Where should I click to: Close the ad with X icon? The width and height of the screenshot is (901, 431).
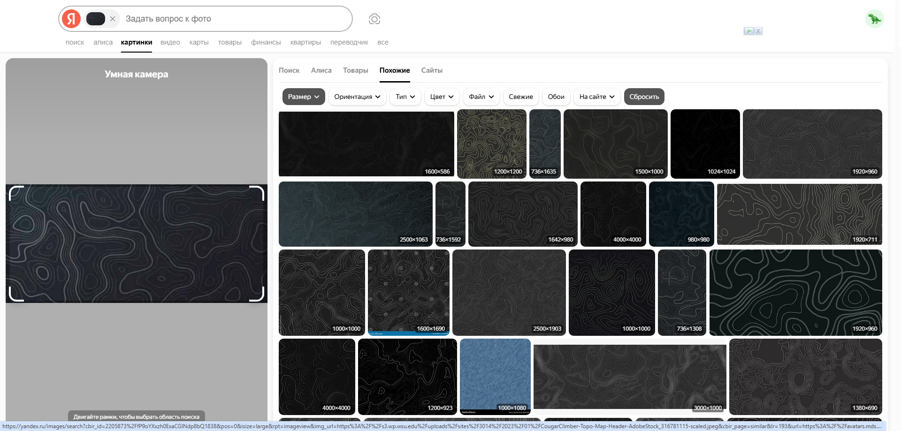[758, 31]
